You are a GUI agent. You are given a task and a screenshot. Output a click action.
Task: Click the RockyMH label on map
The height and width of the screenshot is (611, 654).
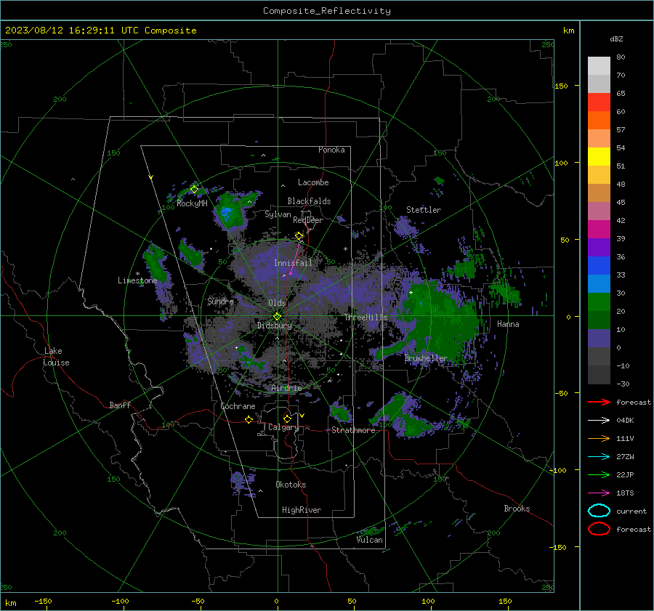click(x=192, y=203)
